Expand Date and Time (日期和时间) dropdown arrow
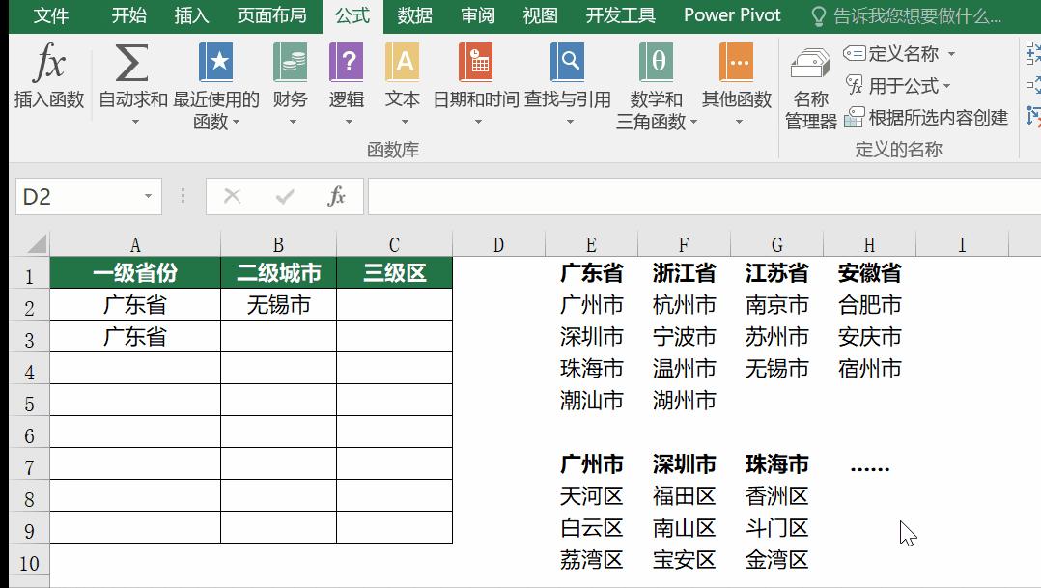1041x588 pixels. (478, 122)
